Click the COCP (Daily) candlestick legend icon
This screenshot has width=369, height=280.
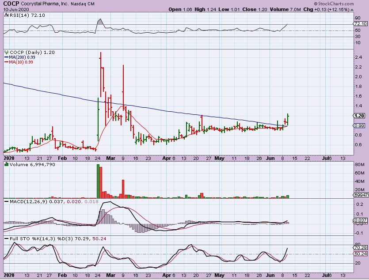click(x=6, y=52)
